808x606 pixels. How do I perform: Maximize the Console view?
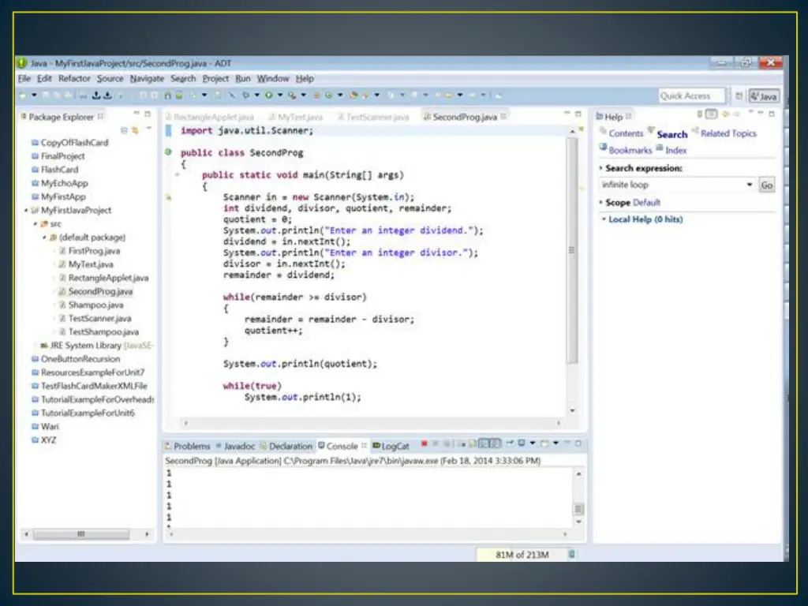[578, 443]
